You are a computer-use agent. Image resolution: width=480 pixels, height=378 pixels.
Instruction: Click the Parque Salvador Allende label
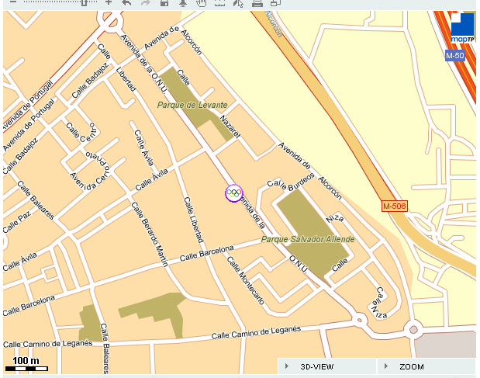point(307,239)
